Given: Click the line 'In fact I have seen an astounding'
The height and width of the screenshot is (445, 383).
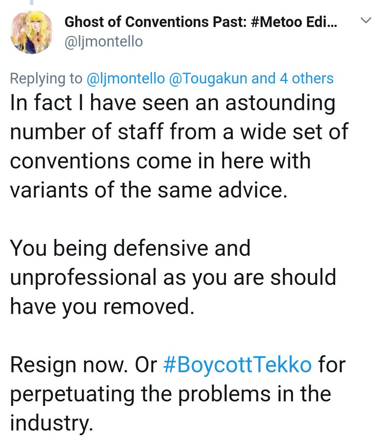Looking at the screenshot, I should pyautogui.click(x=173, y=104).
